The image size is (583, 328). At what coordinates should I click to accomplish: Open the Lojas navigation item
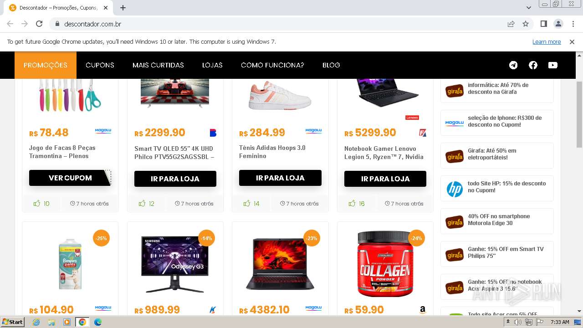[212, 65]
